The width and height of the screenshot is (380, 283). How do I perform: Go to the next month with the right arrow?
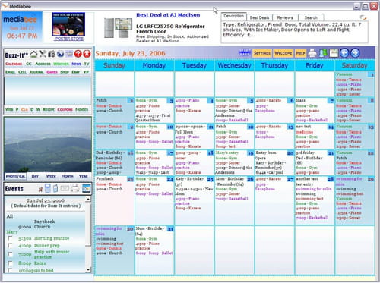click(355, 53)
